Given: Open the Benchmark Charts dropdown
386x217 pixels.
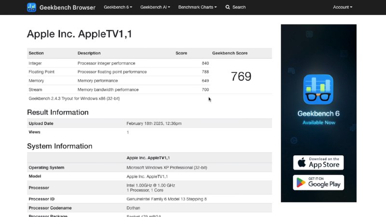Looking at the screenshot, I should pos(197,7).
